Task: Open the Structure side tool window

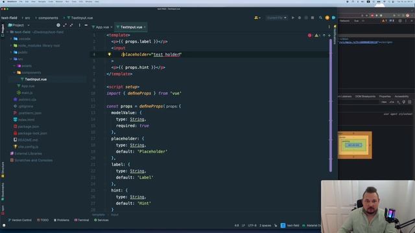Action: coord(3,170)
